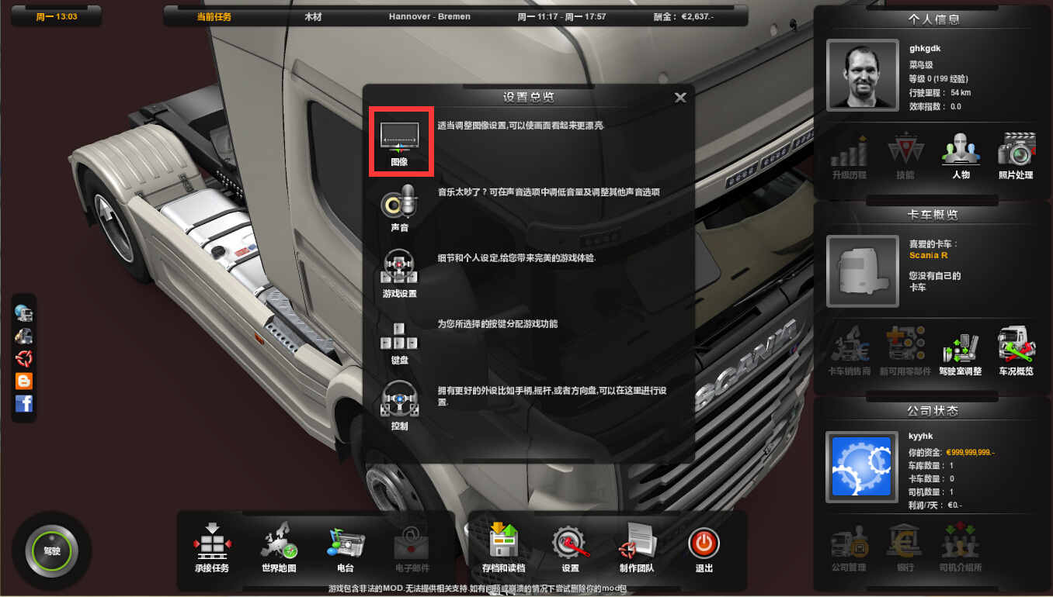Open the 银行 bank icon
Viewport: 1053px width, 597px height.
pyautogui.click(x=905, y=547)
